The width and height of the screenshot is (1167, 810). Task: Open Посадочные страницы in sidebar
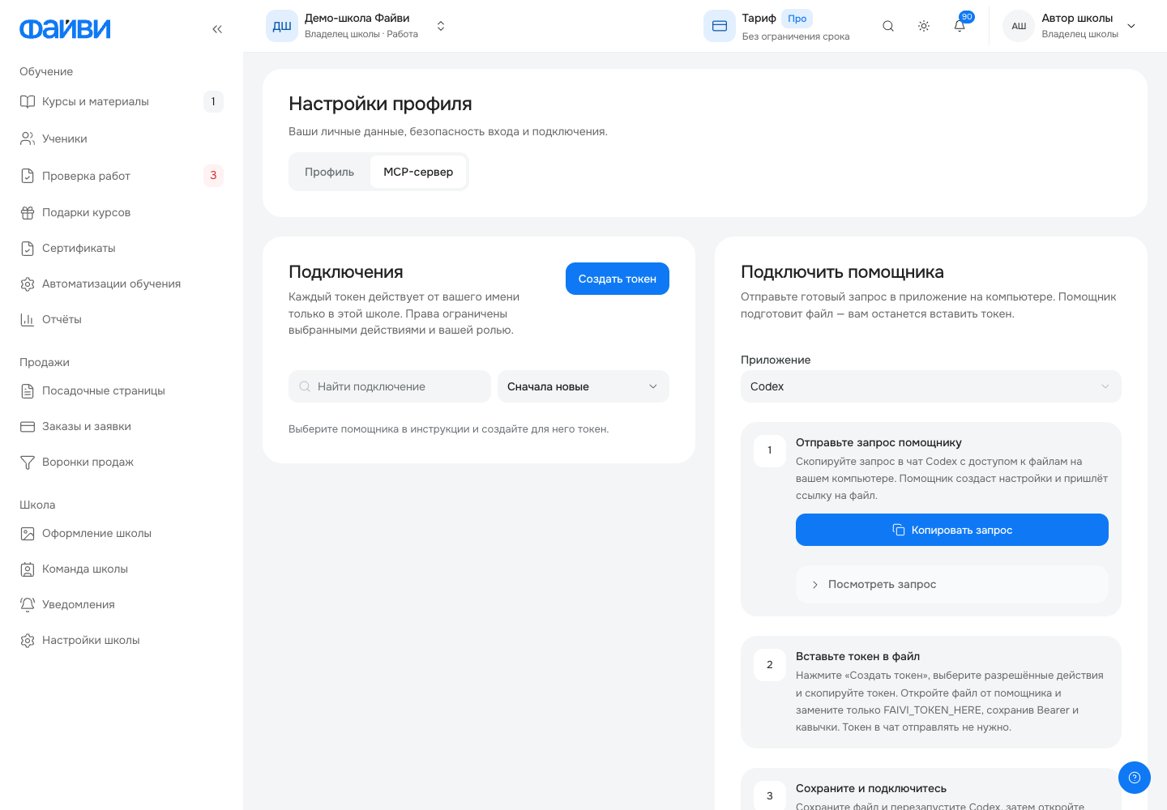(x=122, y=390)
